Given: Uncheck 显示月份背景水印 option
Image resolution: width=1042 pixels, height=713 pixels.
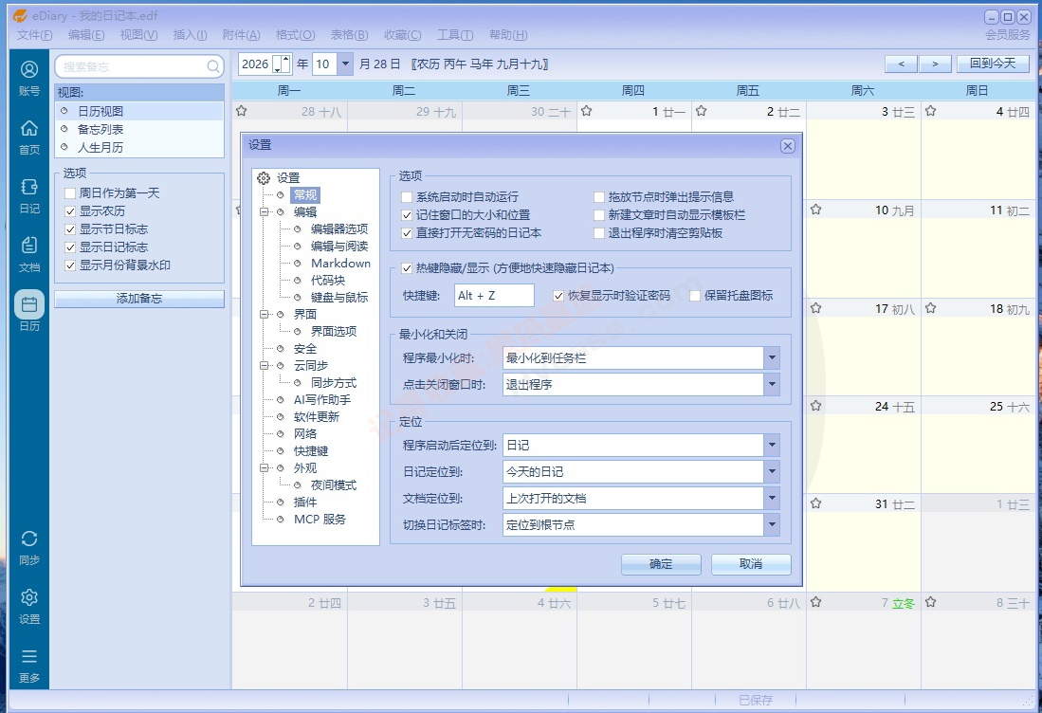Looking at the screenshot, I should pos(70,265).
